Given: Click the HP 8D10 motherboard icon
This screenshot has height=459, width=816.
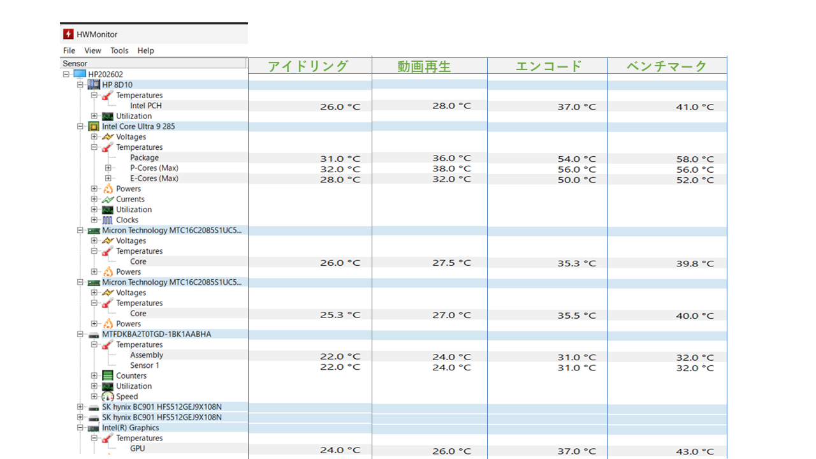Looking at the screenshot, I should click(x=94, y=85).
